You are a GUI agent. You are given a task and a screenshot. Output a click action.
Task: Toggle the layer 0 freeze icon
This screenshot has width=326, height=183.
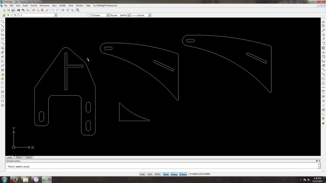[12, 15]
